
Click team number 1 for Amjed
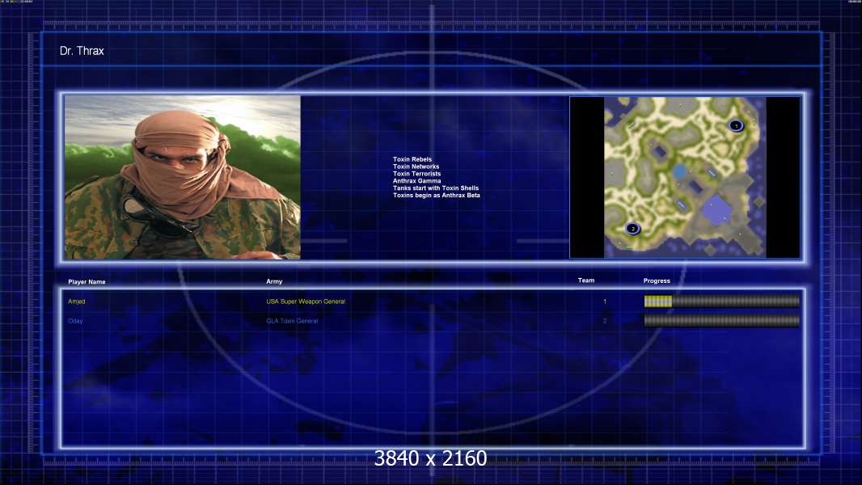point(605,302)
